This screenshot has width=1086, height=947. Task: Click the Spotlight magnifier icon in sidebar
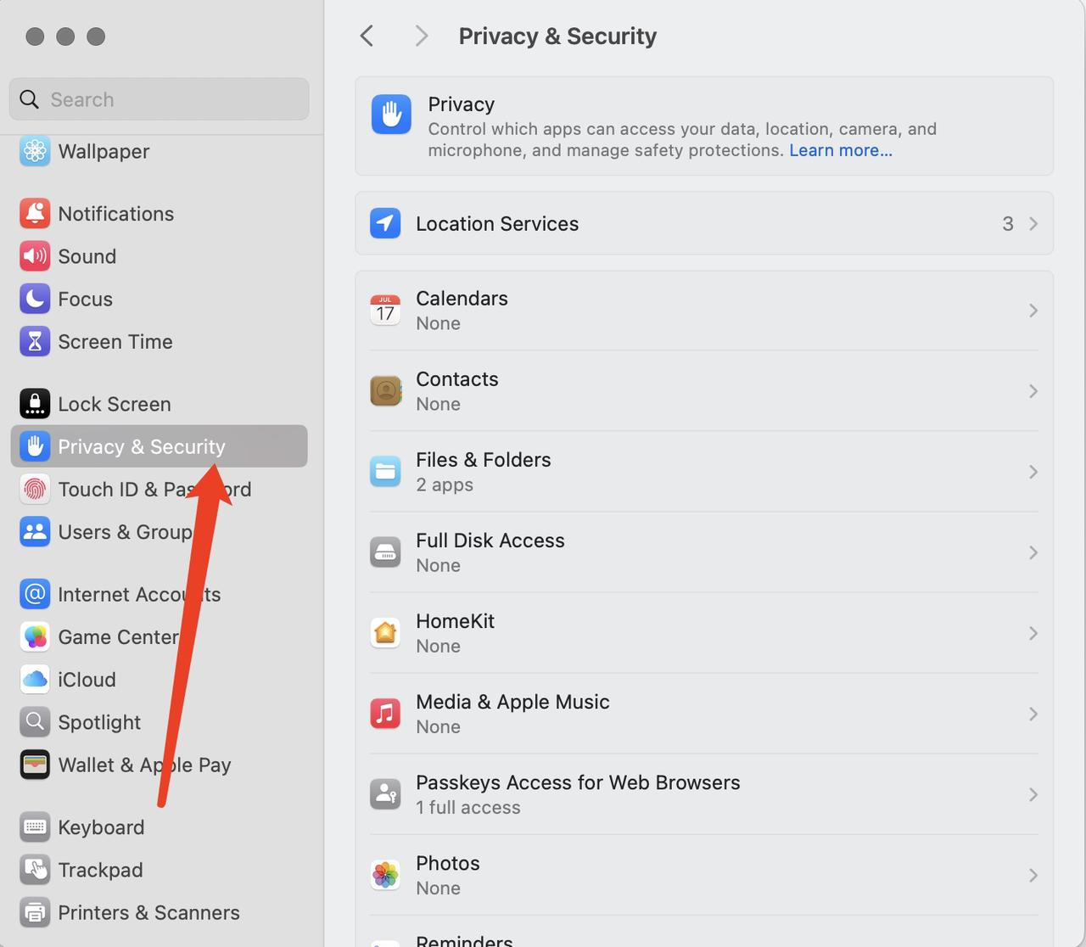point(35,722)
